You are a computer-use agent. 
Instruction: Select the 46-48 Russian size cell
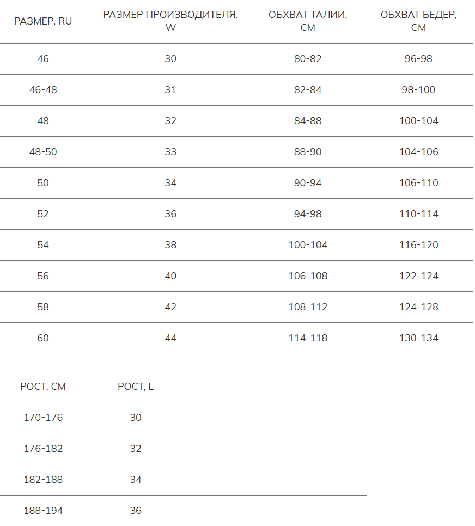[43, 90]
